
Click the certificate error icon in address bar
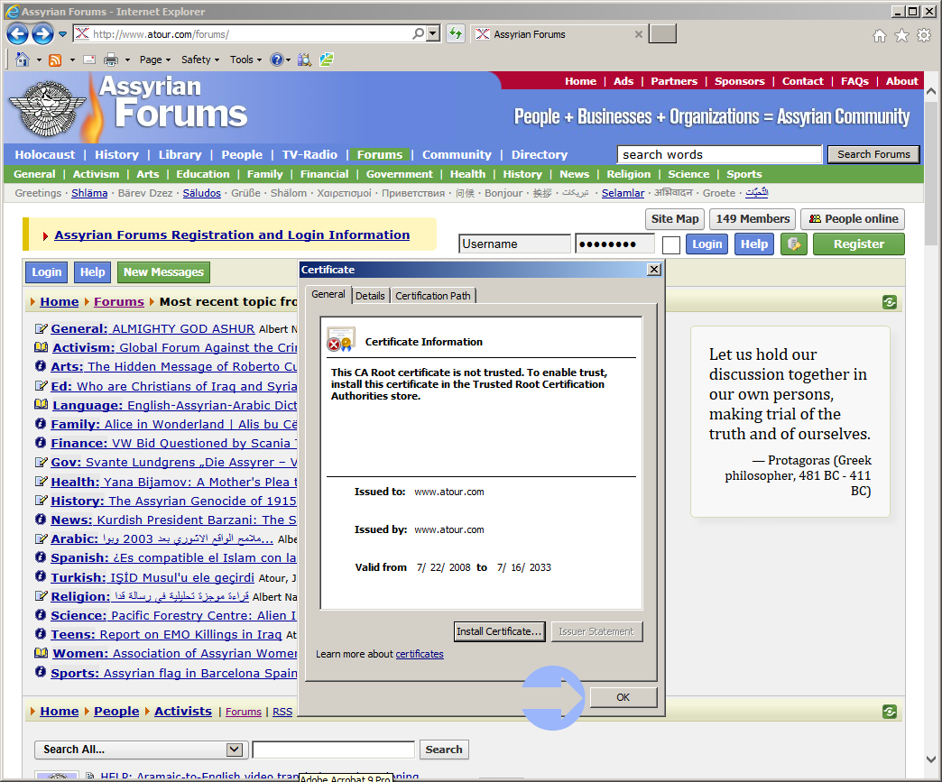coord(82,33)
